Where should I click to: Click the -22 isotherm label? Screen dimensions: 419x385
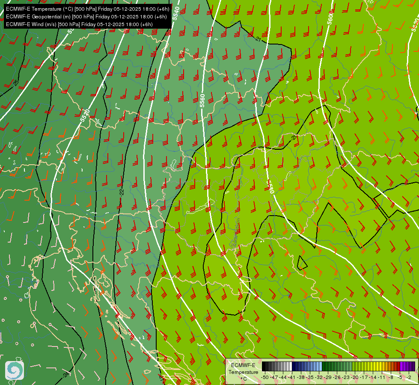coord(122,192)
